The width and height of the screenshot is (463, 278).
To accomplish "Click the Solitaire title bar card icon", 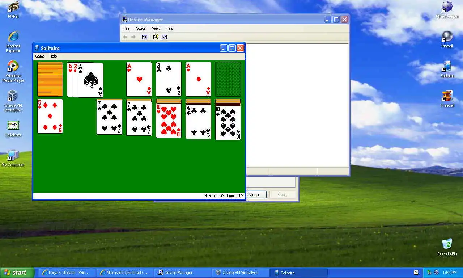I will coord(37,48).
